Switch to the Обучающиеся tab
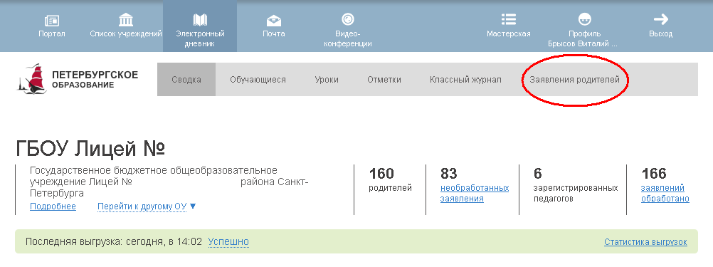The width and height of the screenshot is (713, 267). 258,80
